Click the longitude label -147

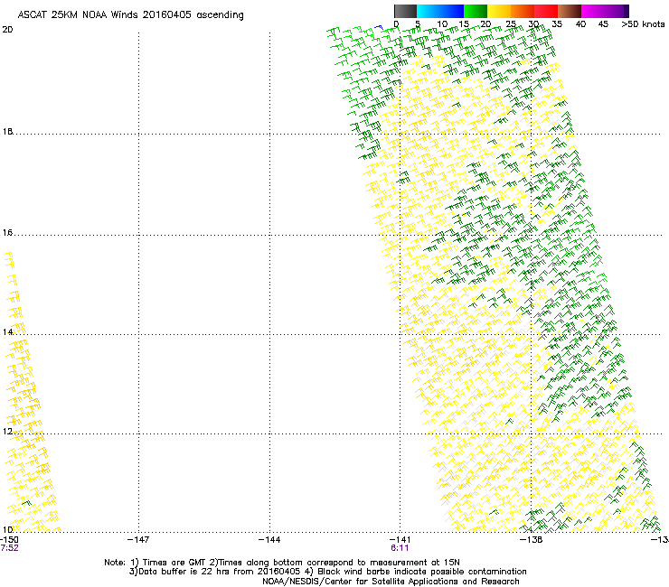[138, 540]
